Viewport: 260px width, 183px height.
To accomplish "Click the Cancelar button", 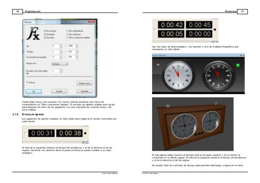I will pos(84,91).
